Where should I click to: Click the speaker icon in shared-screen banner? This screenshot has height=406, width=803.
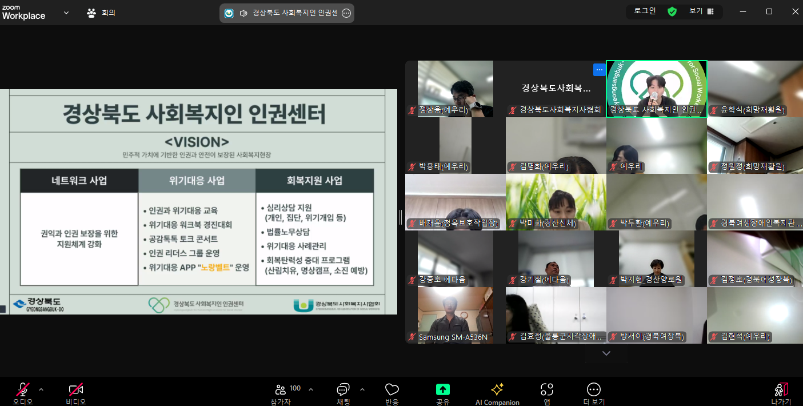(243, 13)
